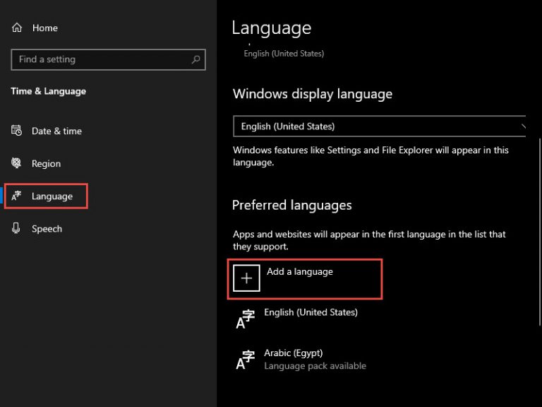Click the Home house icon
The width and height of the screenshot is (542, 407).
point(17,28)
